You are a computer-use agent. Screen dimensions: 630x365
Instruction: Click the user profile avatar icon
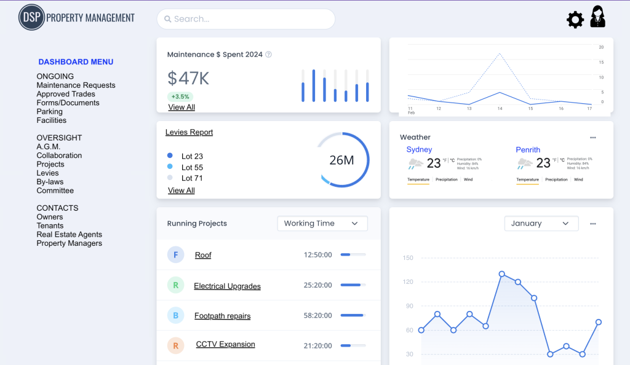[x=597, y=17]
